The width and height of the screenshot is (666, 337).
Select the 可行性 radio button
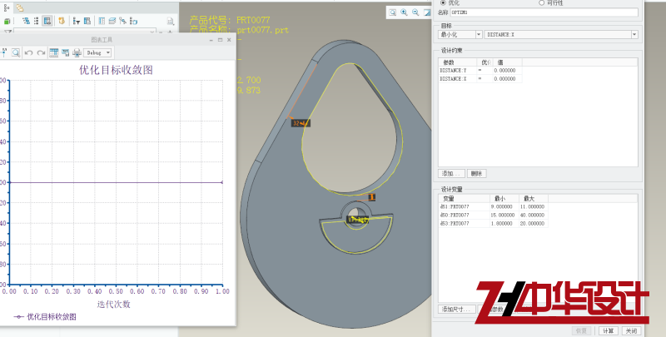[x=542, y=3]
